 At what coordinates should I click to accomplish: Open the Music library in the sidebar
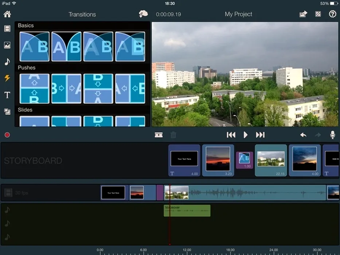(x=7, y=62)
